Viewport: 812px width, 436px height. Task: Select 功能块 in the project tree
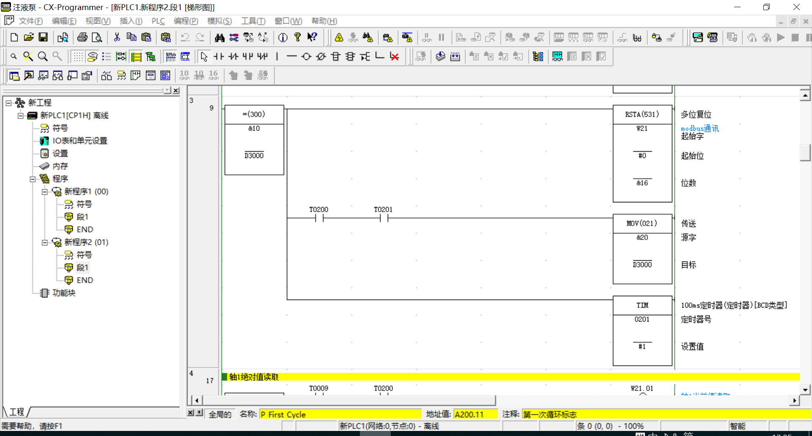64,293
